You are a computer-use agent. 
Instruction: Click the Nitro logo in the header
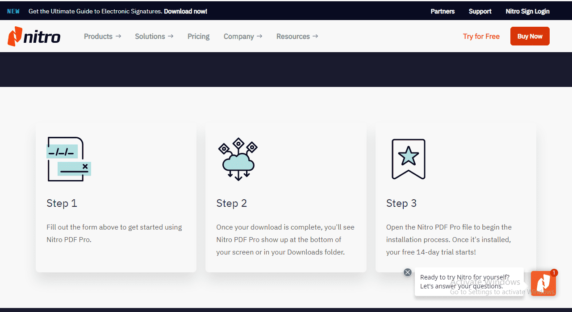[34, 37]
